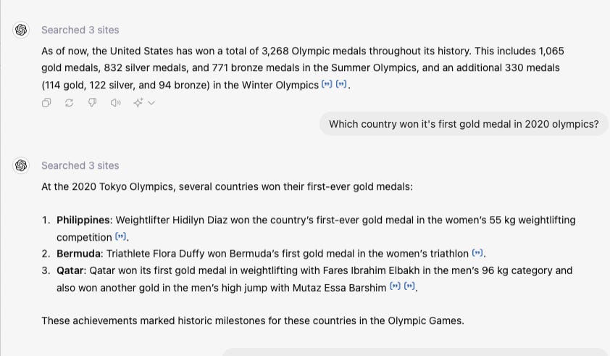Expand the top Searched 3 sites label
Screen dimensions: 610x356
click(x=80, y=30)
